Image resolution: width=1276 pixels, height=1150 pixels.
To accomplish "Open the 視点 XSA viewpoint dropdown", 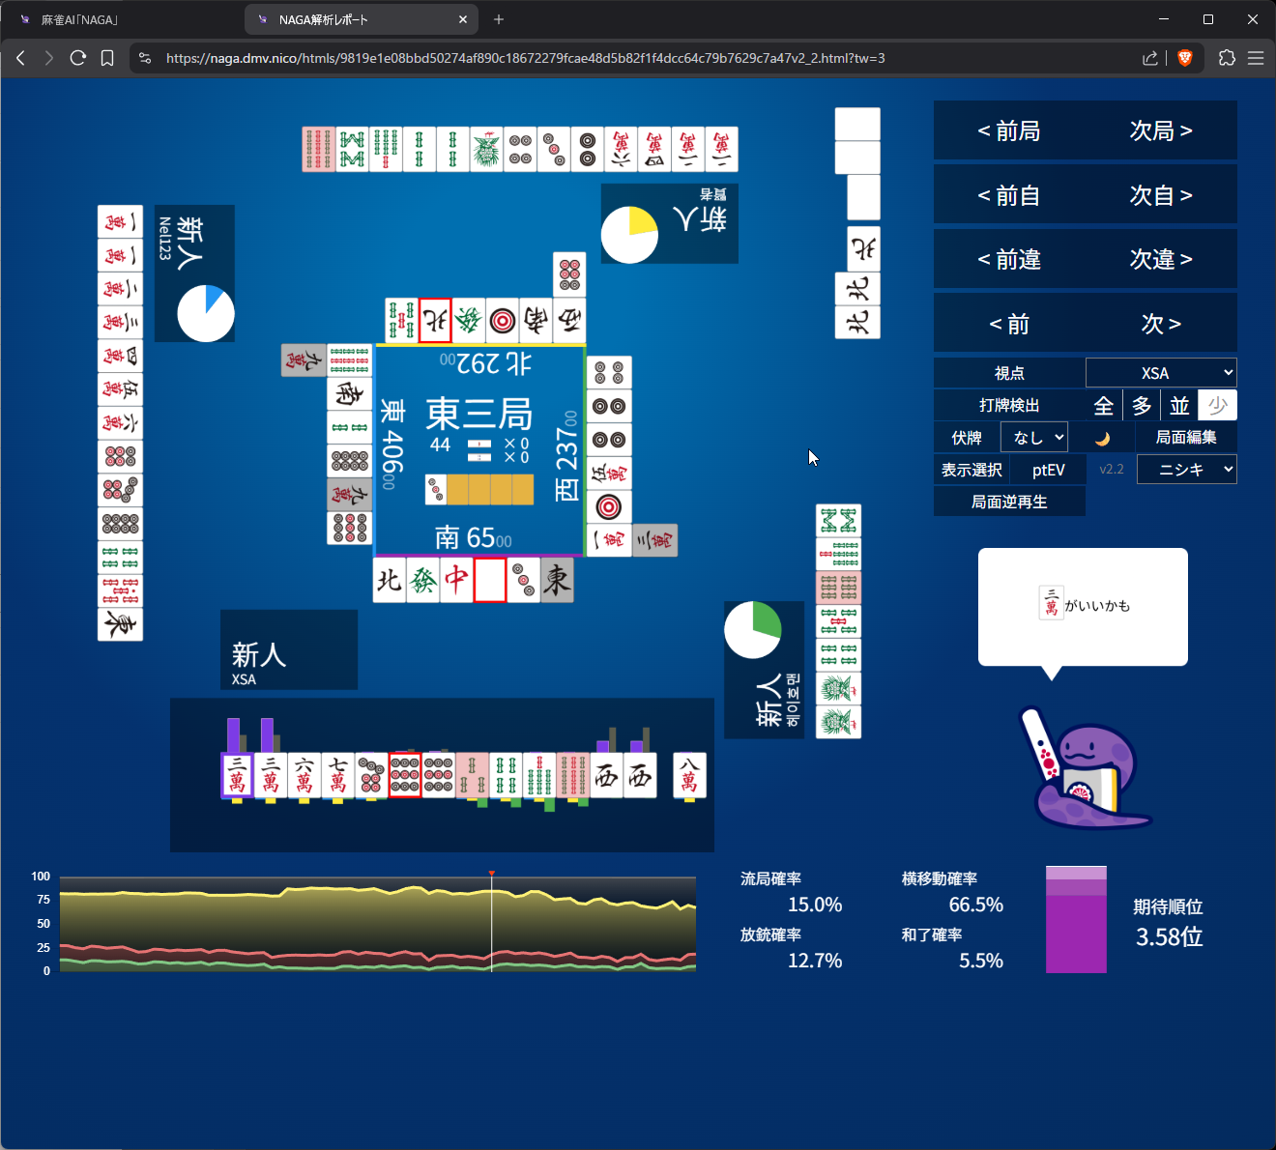I will [x=1160, y=373].
